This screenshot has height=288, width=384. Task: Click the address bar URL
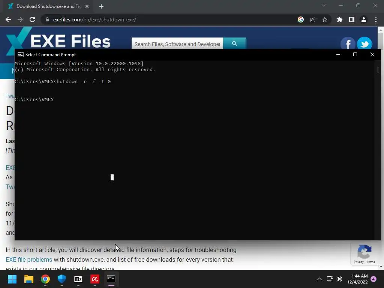(94, 19)
